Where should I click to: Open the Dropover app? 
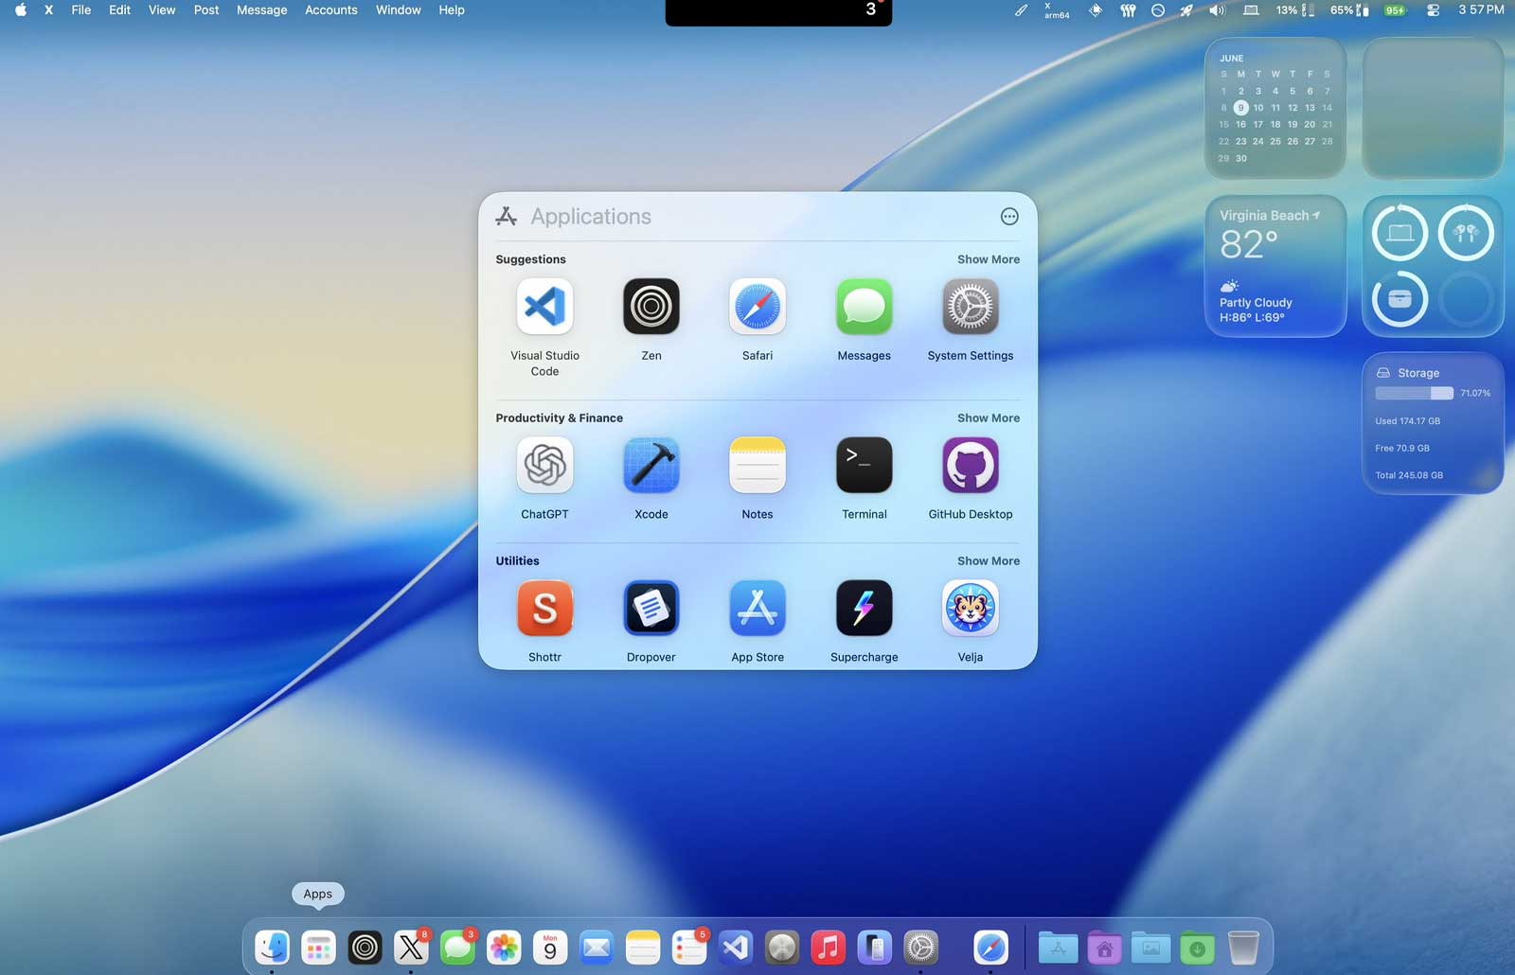coord(651,608)
